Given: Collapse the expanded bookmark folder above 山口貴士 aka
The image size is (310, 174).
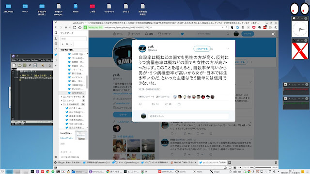Looking at the screenshot, I should click(62, 104).
